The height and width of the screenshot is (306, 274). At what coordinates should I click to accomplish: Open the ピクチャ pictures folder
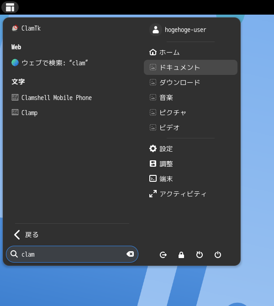pos(190,112)
